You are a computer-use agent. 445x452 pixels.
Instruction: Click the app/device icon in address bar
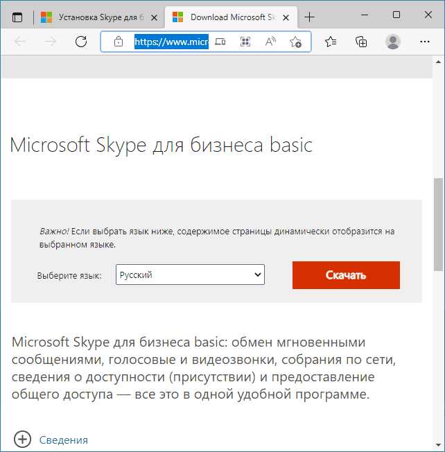pyautogui.click(x=220, y=42)
